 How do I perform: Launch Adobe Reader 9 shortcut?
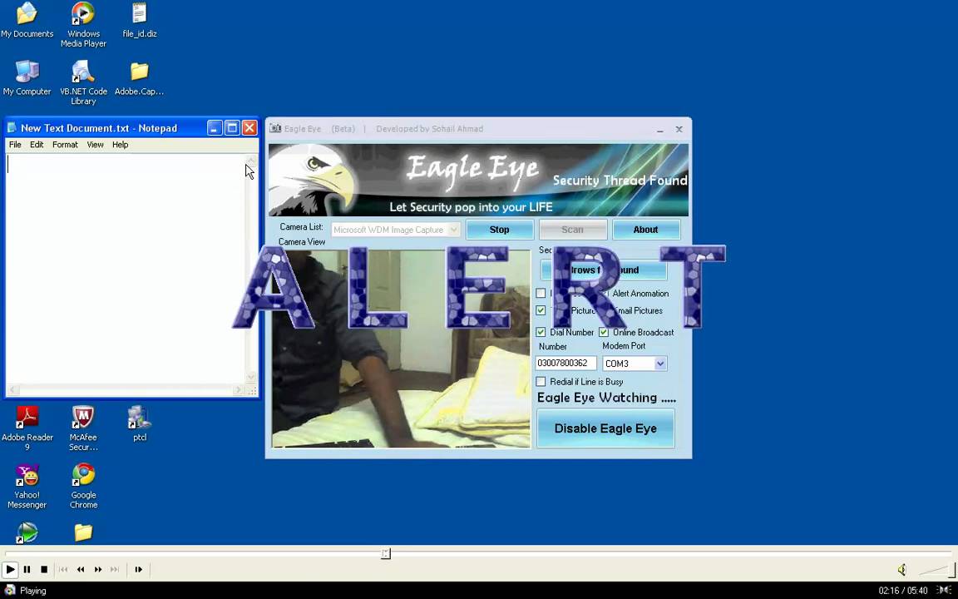tap(27, 428)
